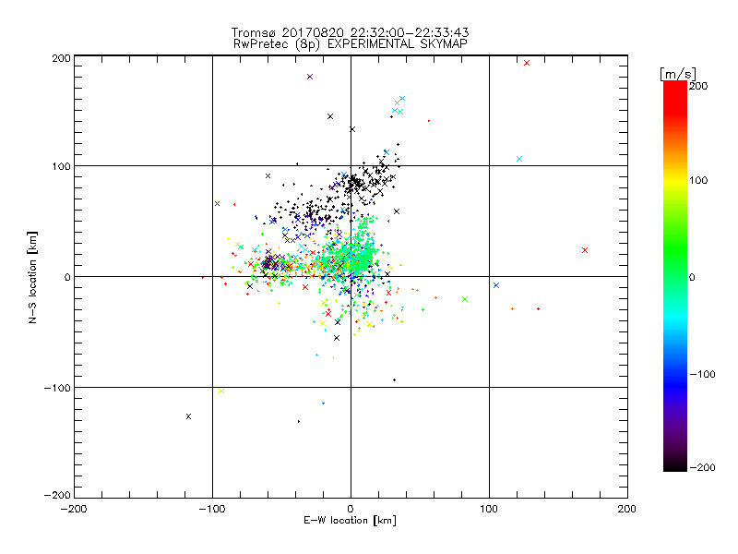Viewport: 738px width, 554px height.
Task: Click the x-axis tick label "-200"
Action: [74, 509]
